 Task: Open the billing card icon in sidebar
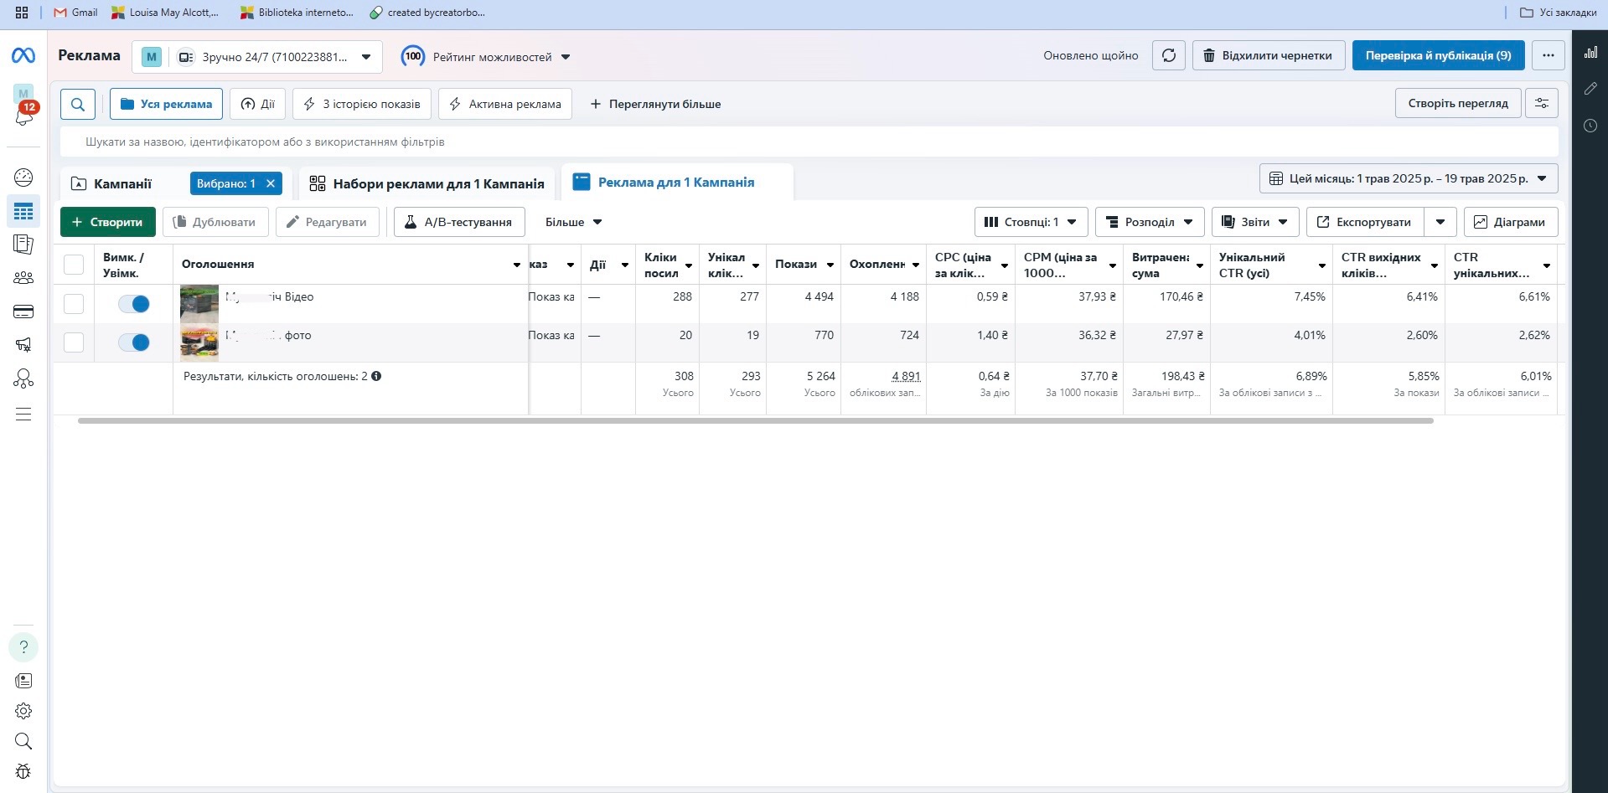pos(23,312)
